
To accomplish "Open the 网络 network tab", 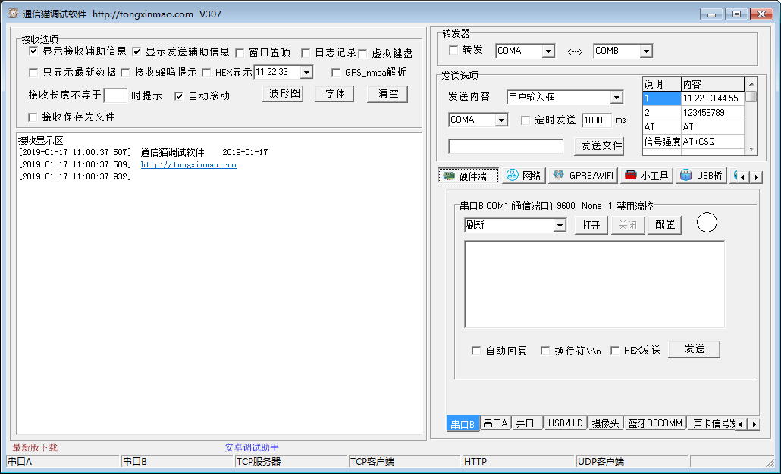I will 523,176.
